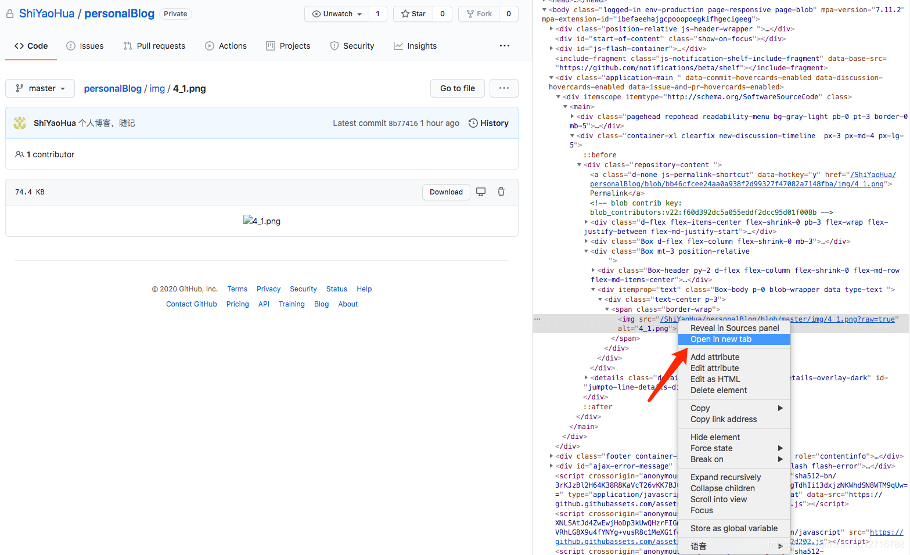The height and width of the screenshot is (555, 910).
Task: Switch to the Issues tab
Action: coord(85,46)
